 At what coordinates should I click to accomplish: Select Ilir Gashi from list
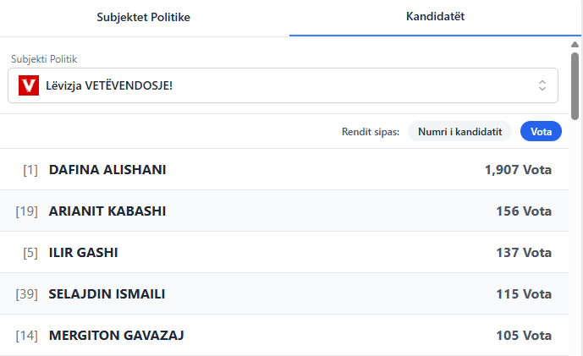tap(83, 252)
